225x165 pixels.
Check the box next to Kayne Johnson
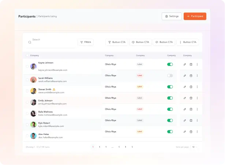pos(27,66)
